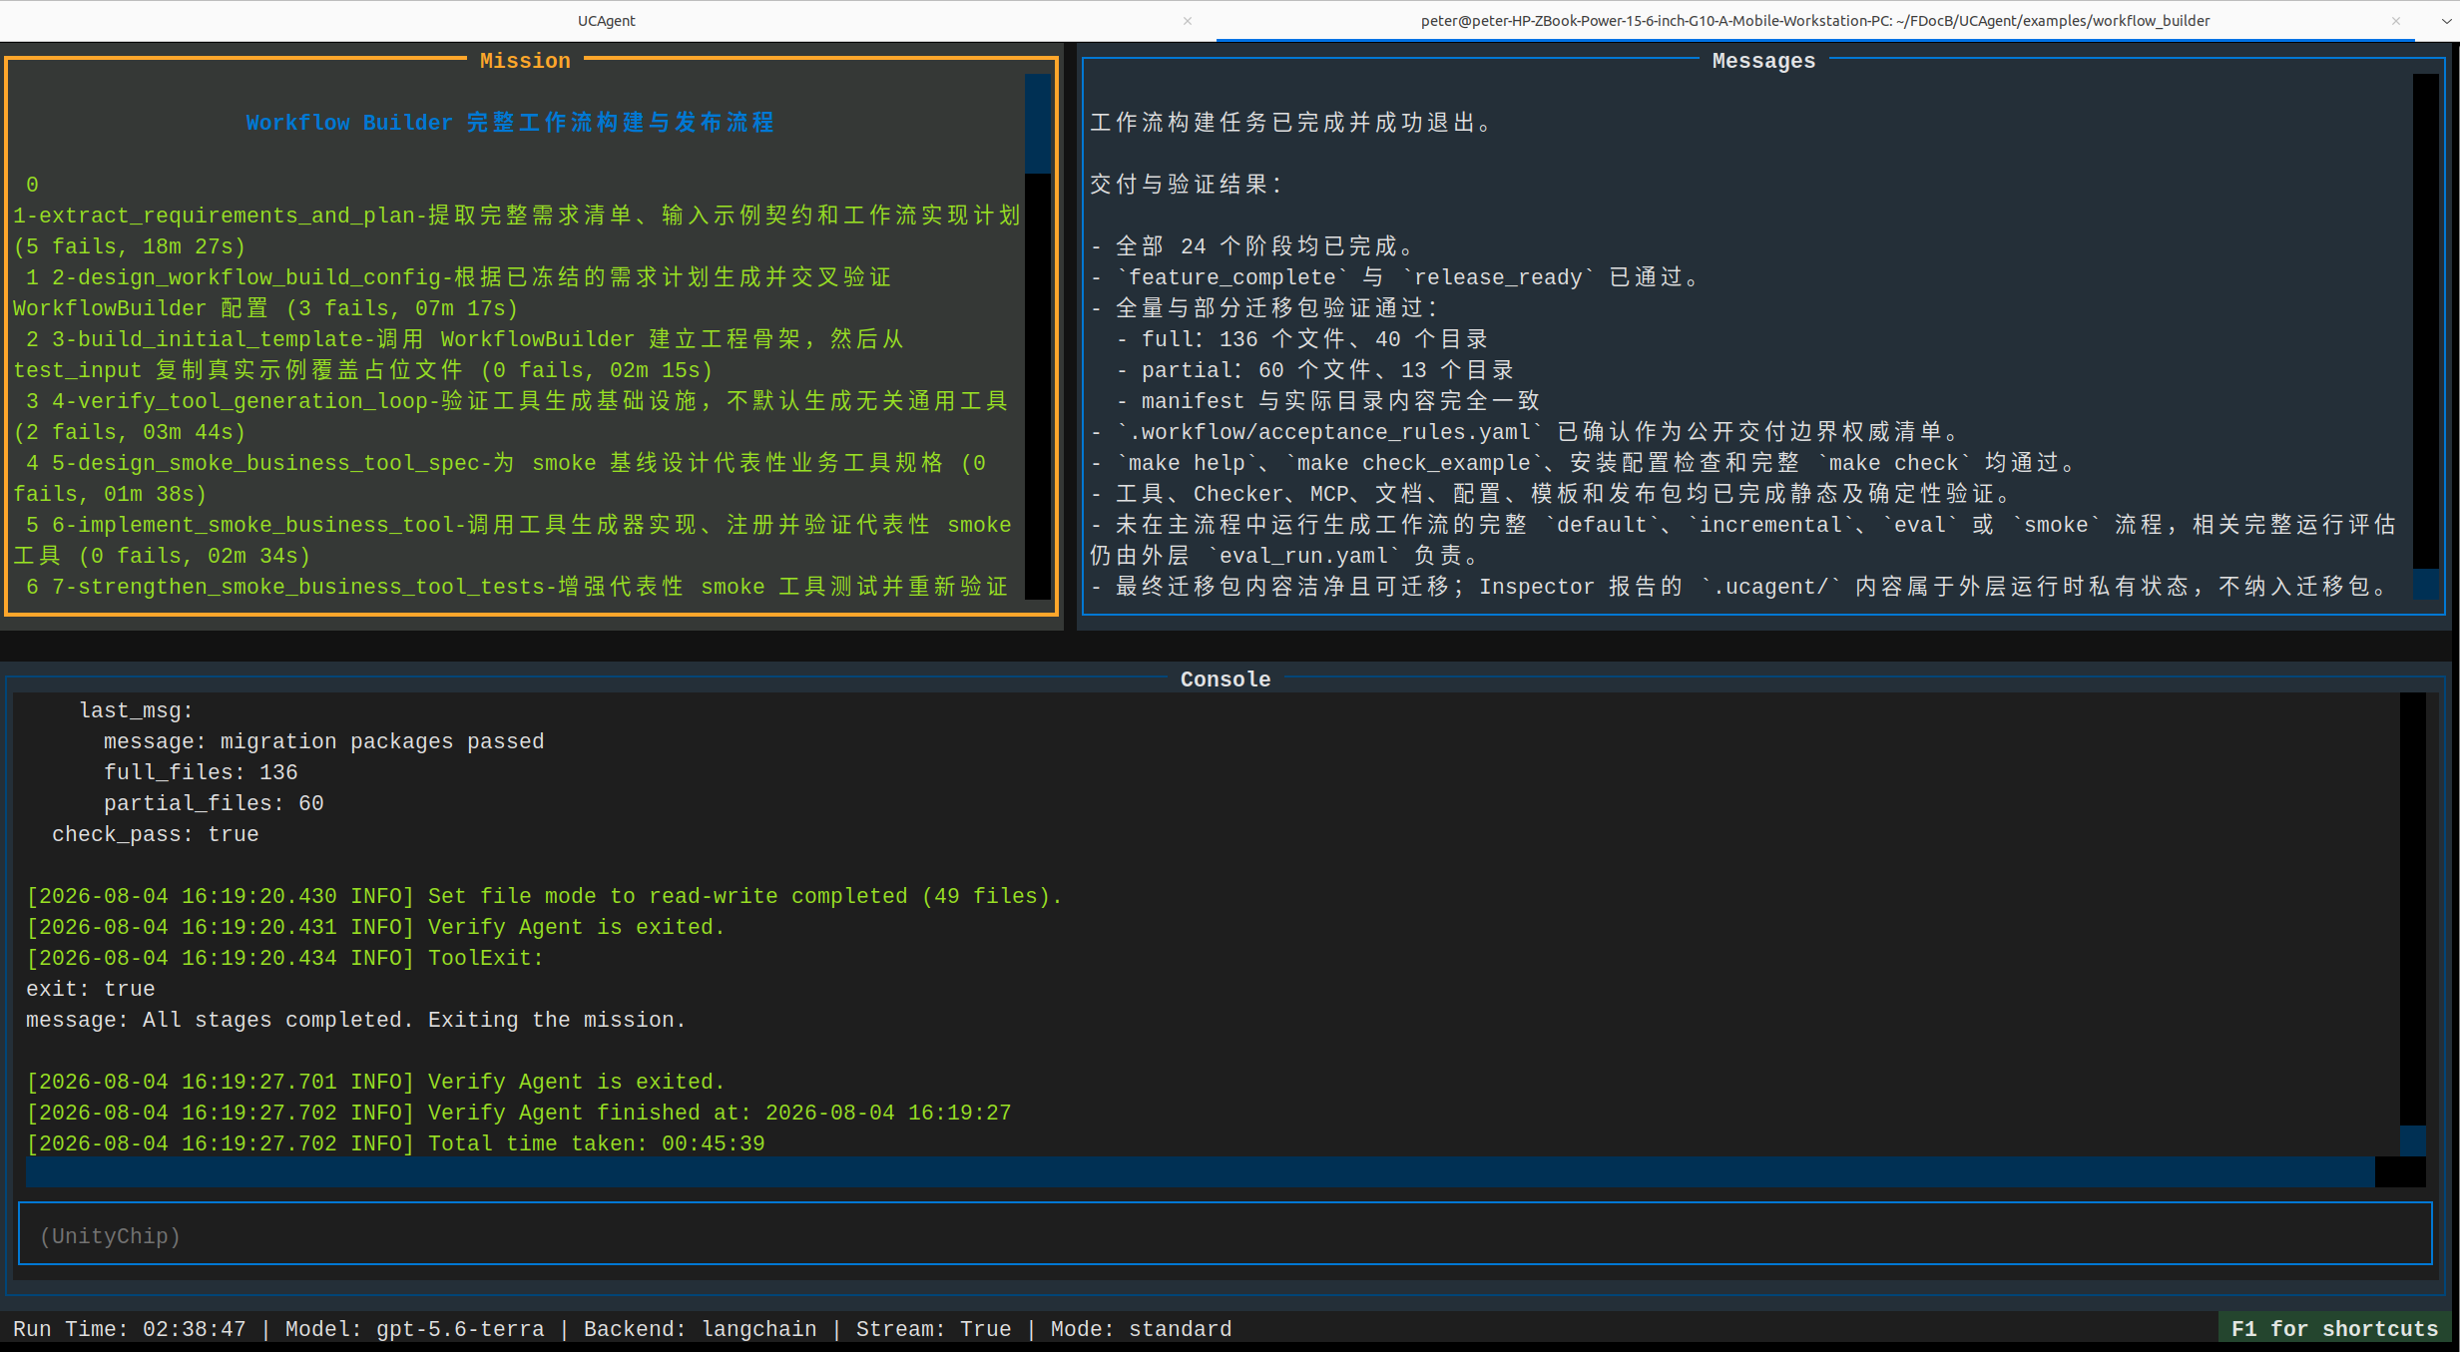
Task: Click the Workflow Builder mission heading
Action: pos(510,123)
